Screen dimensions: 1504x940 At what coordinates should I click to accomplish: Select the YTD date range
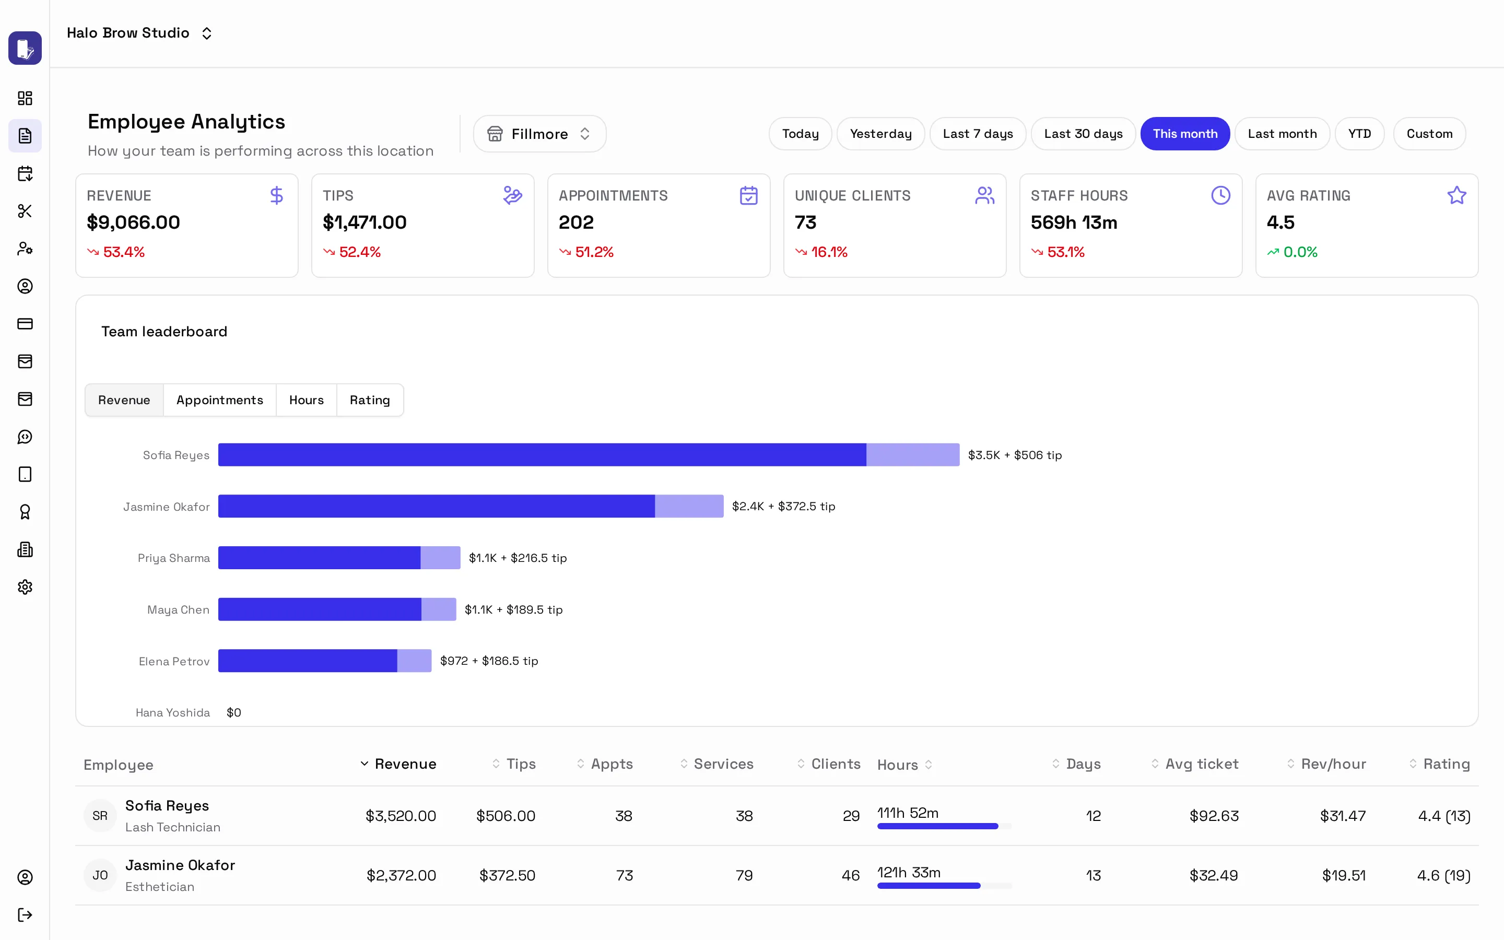coord(1360,134)
